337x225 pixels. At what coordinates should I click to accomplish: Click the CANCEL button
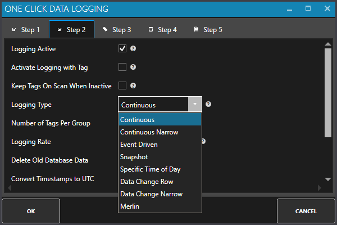click(x=306, y=211)
